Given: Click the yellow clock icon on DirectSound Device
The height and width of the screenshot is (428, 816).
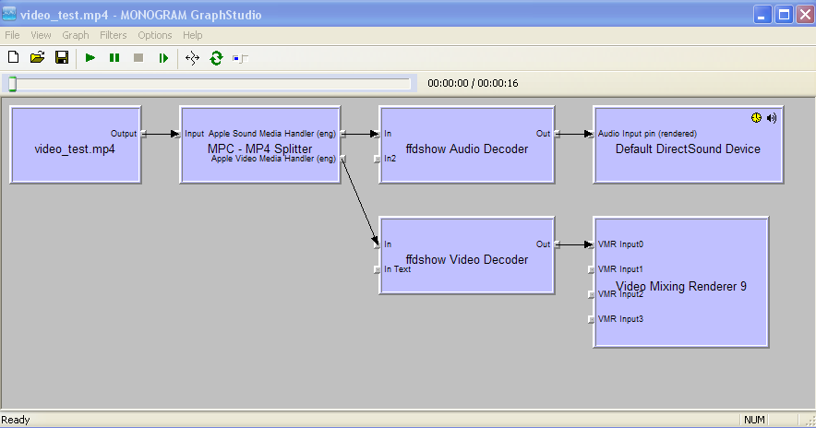Looking at the screenshot, I should tap(756, 118).
